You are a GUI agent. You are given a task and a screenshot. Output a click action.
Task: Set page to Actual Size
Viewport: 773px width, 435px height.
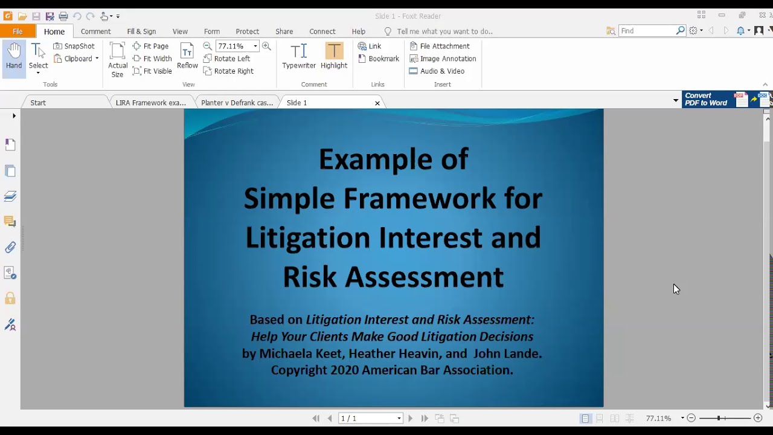(x=118, y=60)
